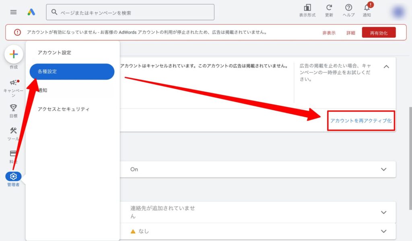Open the 目標 goals trophy icon
The image size is (412, 241).
(14, 107)
